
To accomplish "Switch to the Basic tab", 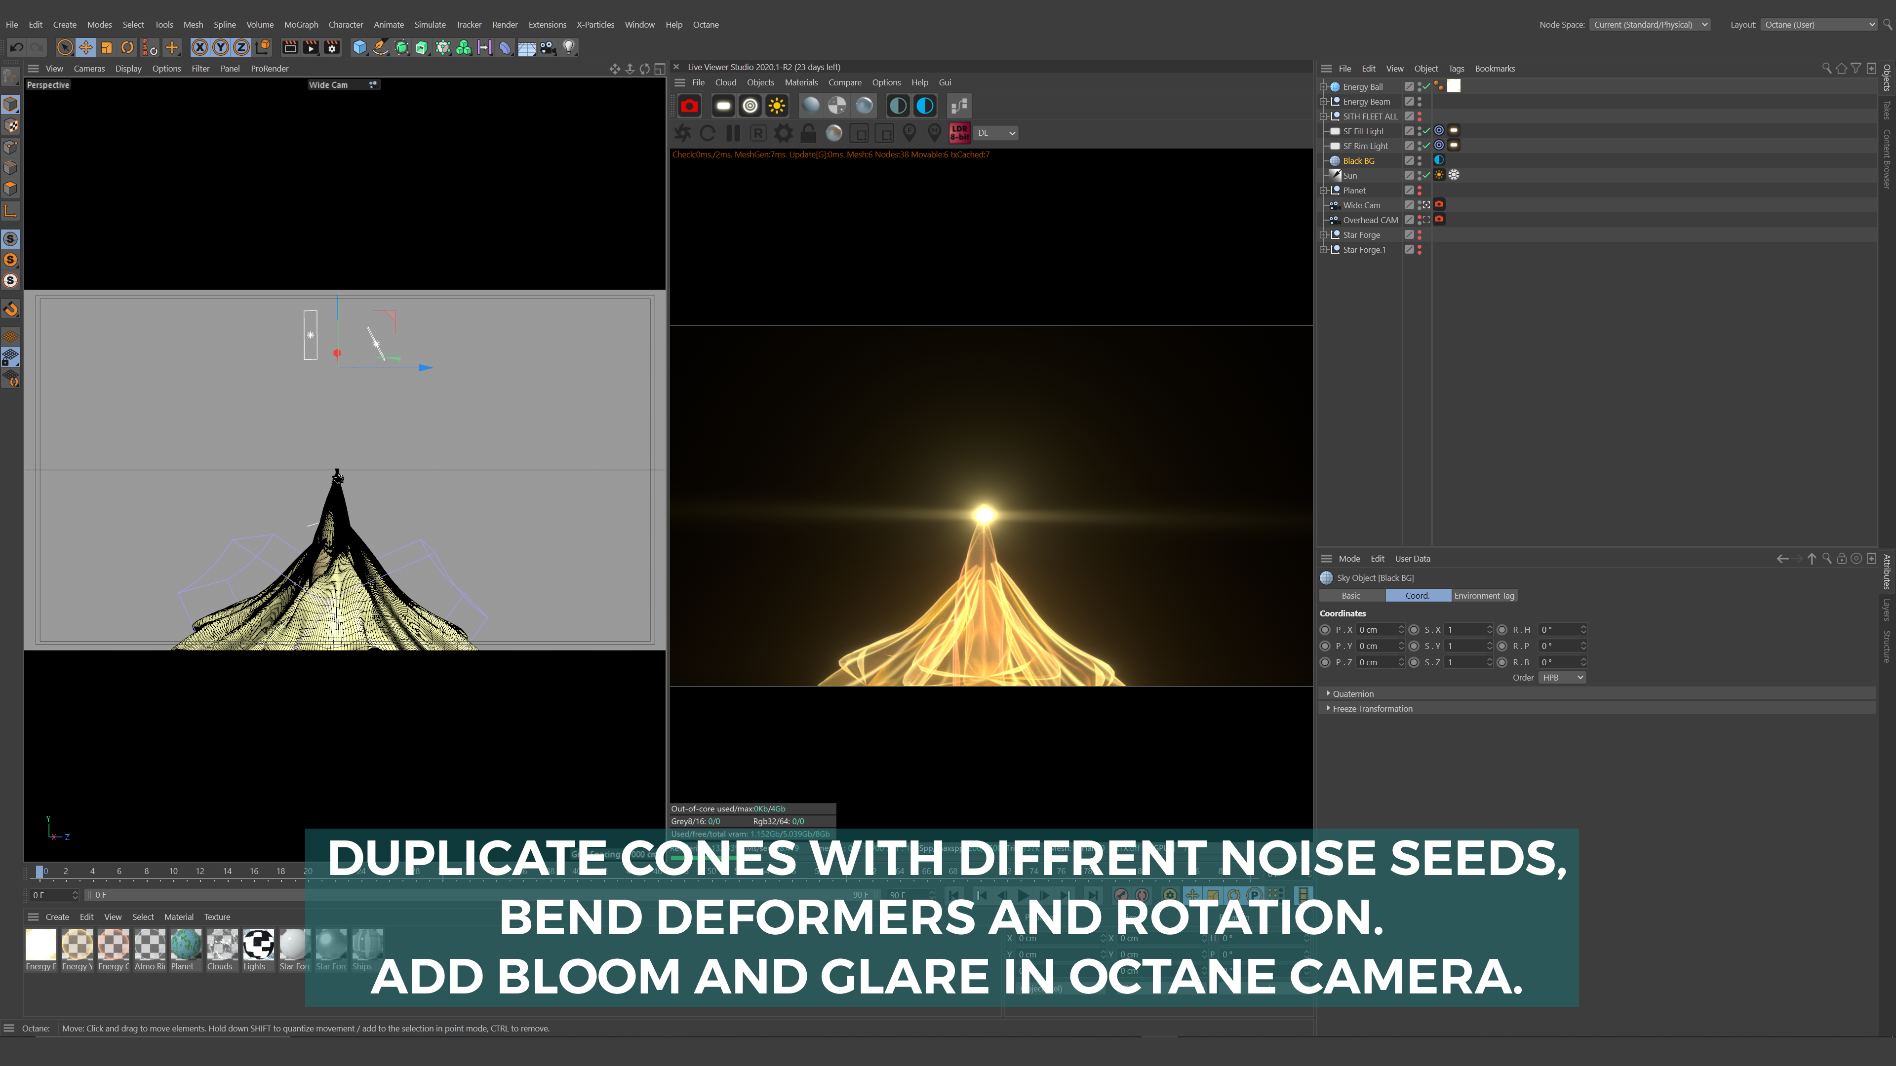I will [x=1350, y=596].
